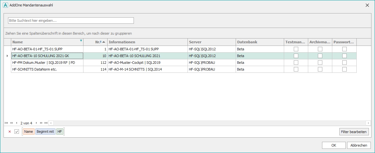Open the 'Beginnt mit' filter operator dropdown
This screenshot has width=375, height=153.
[x=45, y=132]
